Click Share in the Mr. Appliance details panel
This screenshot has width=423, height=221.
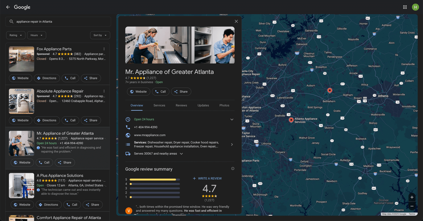[x=181, y=92]
